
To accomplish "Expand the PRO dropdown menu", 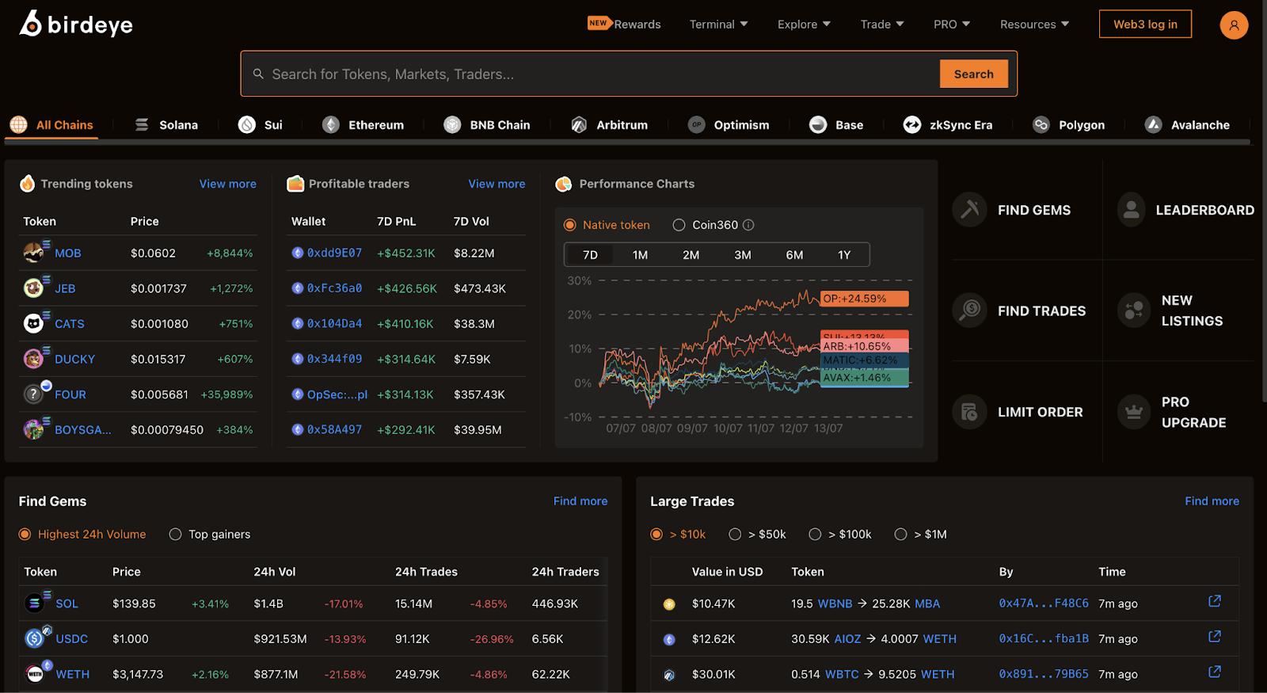I will point(952,25).
